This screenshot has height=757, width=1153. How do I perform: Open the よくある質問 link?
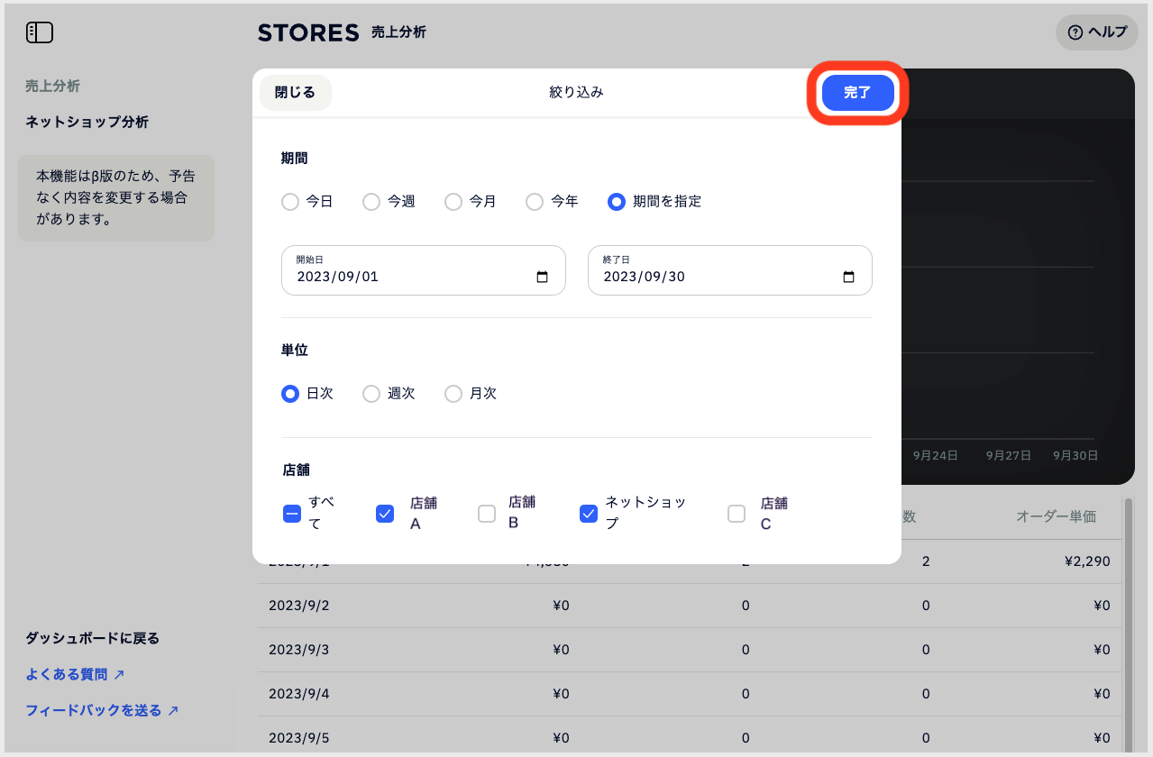pyautogui.click(x=75, y=674)
